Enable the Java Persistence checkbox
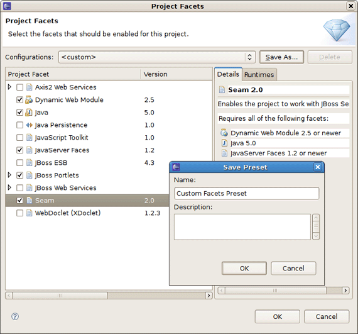This screenshot has width=358, height=334. click(x=20, y=125)
